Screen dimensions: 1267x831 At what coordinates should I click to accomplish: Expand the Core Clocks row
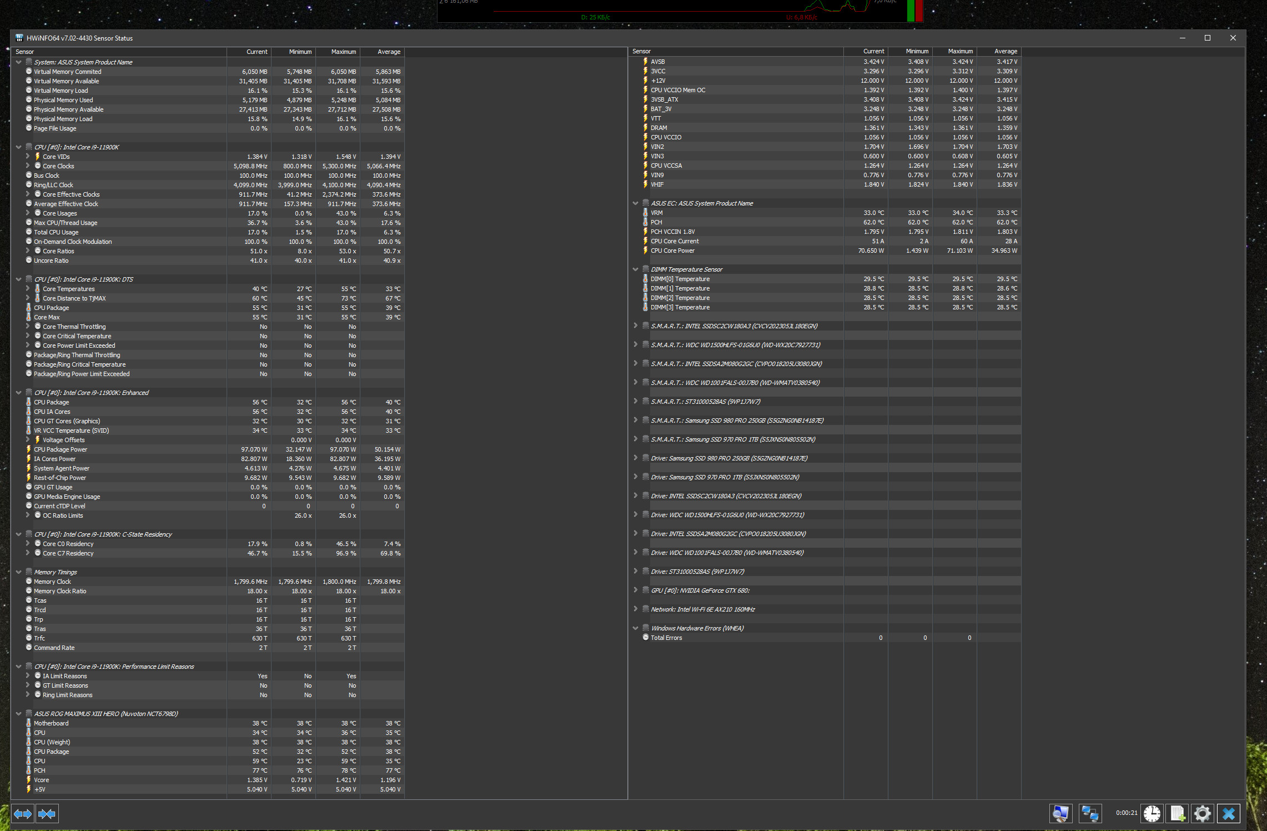tap(28, 166)
